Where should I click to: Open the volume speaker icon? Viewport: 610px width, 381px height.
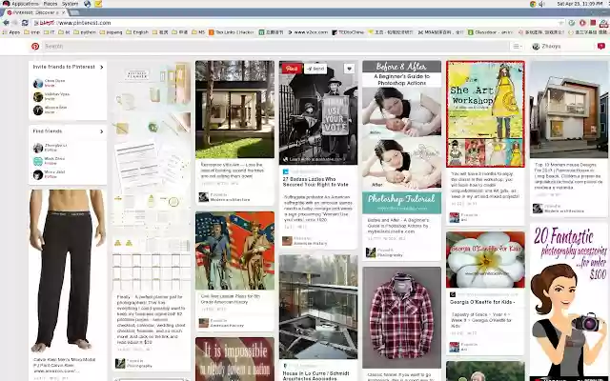point(542,4)
